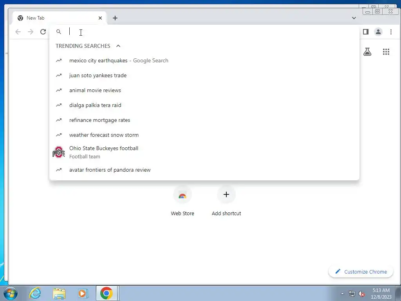Click trending arrow beside weather forecast
Screen dimensions: 401x301
click(59, 135)
